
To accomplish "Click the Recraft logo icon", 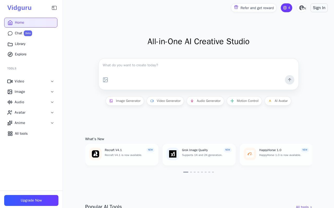I will point(96,154).
